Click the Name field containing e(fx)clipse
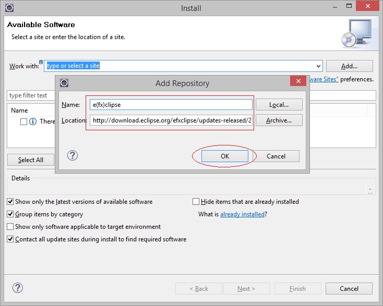The width and height of the screenshot is (383, 306). pyautogui.click(x=171, y=105)
